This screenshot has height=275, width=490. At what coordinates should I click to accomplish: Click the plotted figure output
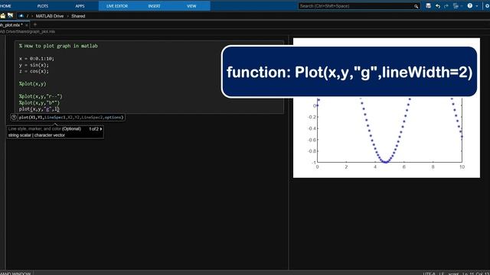(386, 108)
